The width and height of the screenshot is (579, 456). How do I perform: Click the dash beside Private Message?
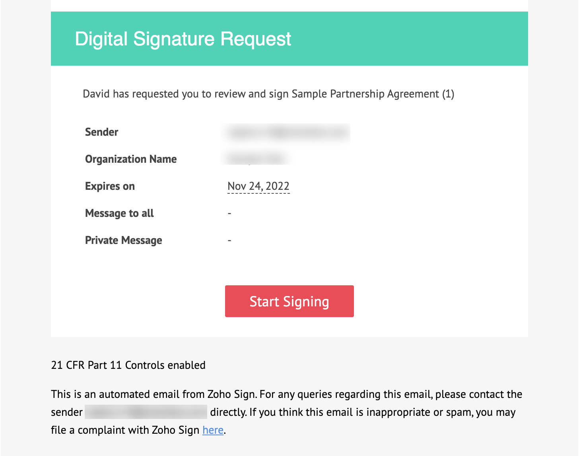(229, 241)
